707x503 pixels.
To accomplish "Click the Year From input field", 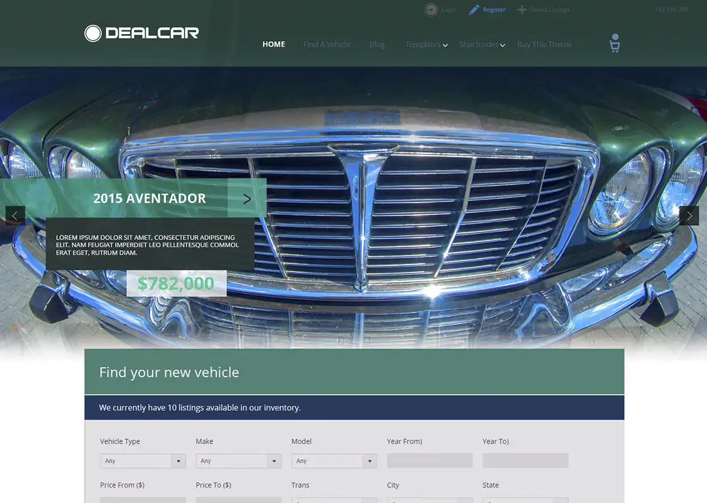I will 430,460.
